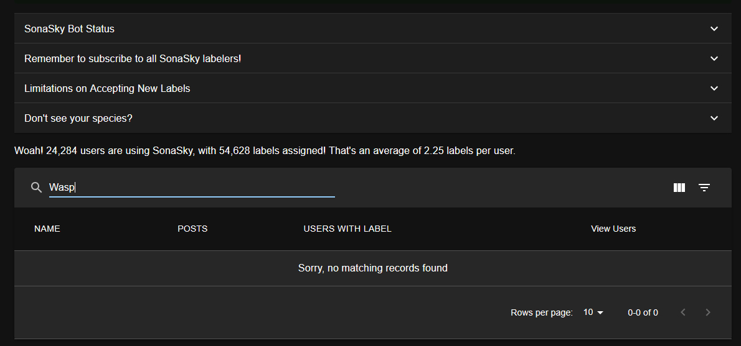This screenshot has height=346, width=741.
Task: Click the "no matching records found" row
Action: 372,268
